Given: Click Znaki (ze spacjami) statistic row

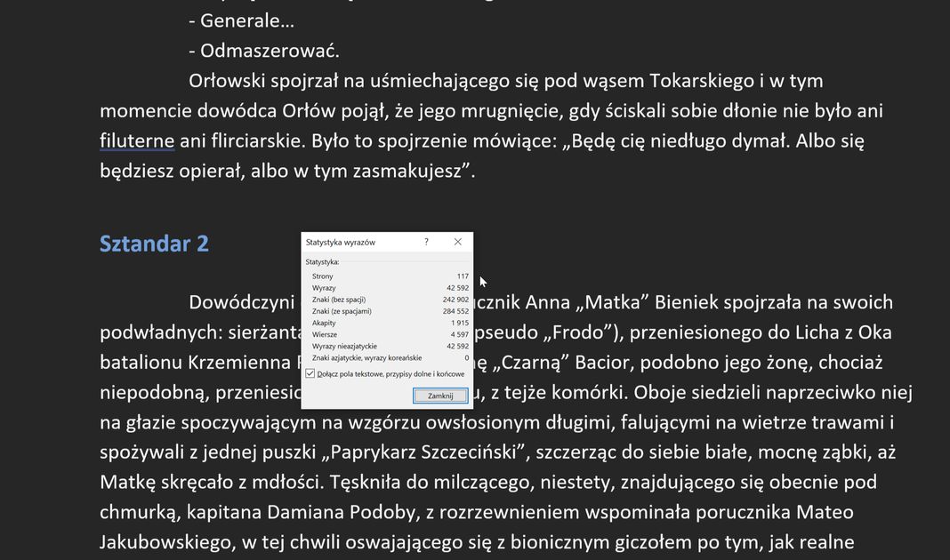Looking at the screenshot, I should click(x=390, y=311).
